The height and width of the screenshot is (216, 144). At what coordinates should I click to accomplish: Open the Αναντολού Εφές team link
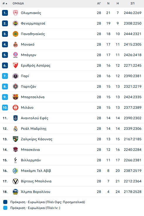(x=35, y=118)
